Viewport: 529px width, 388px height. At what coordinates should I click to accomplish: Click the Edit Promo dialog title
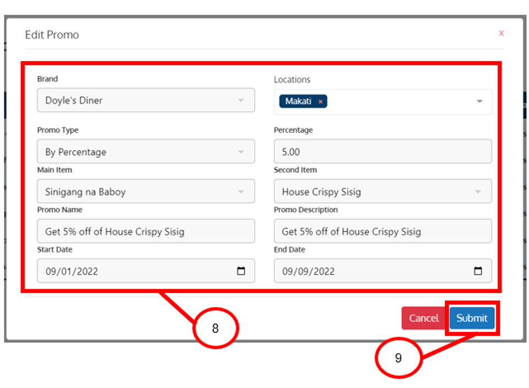pyautogui.click(x=52, y=35)
